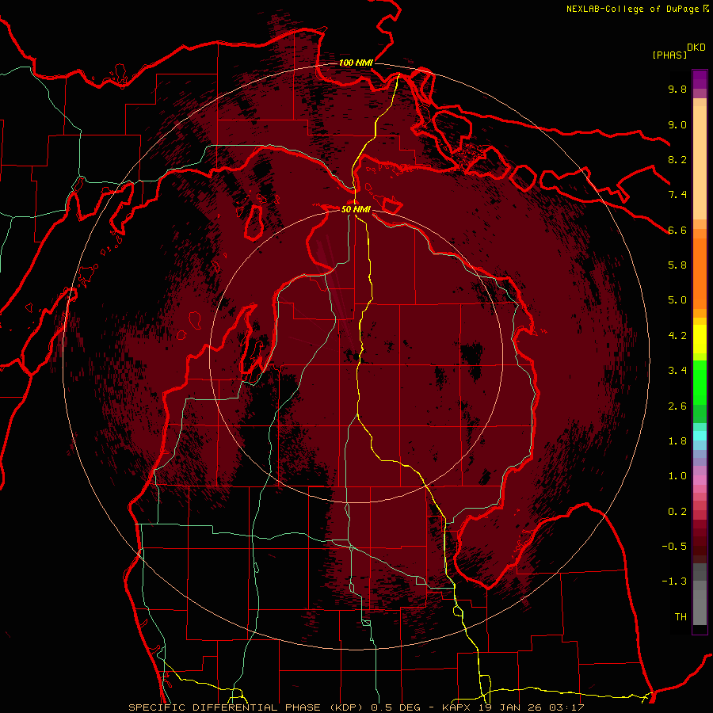This screenshot has height=713, width=713.
Task: Select the 9.8 value on the legend
Action: pos(677,89)
